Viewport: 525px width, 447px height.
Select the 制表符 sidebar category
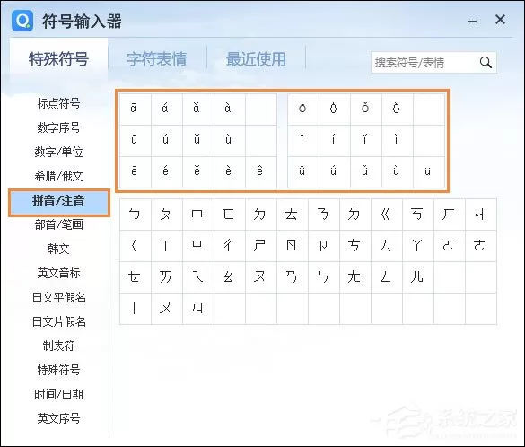58,346
